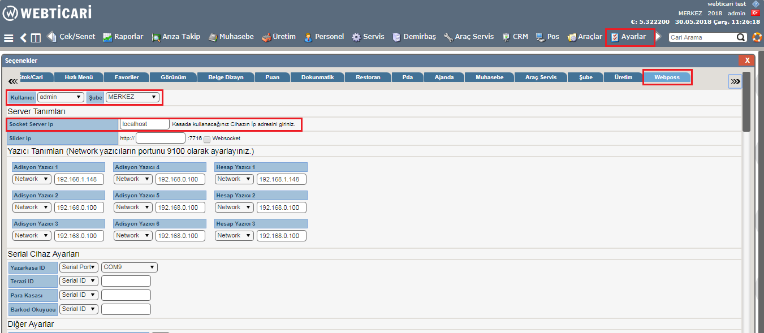Click the hamburger menu icon
This screenshot has width=764, height=333.
coord(8,38)
